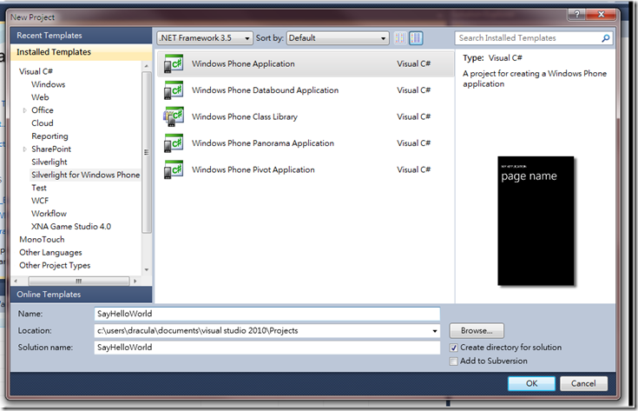Click the tree scroll up arrow
638x411 pixels.
pos(147,66)
